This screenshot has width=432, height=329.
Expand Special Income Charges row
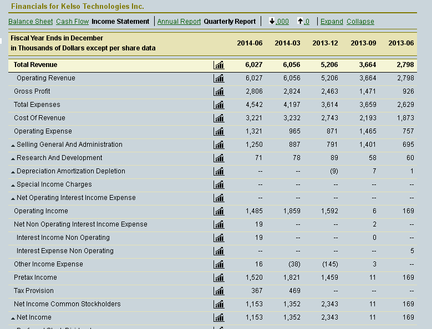tap(13, 185)
